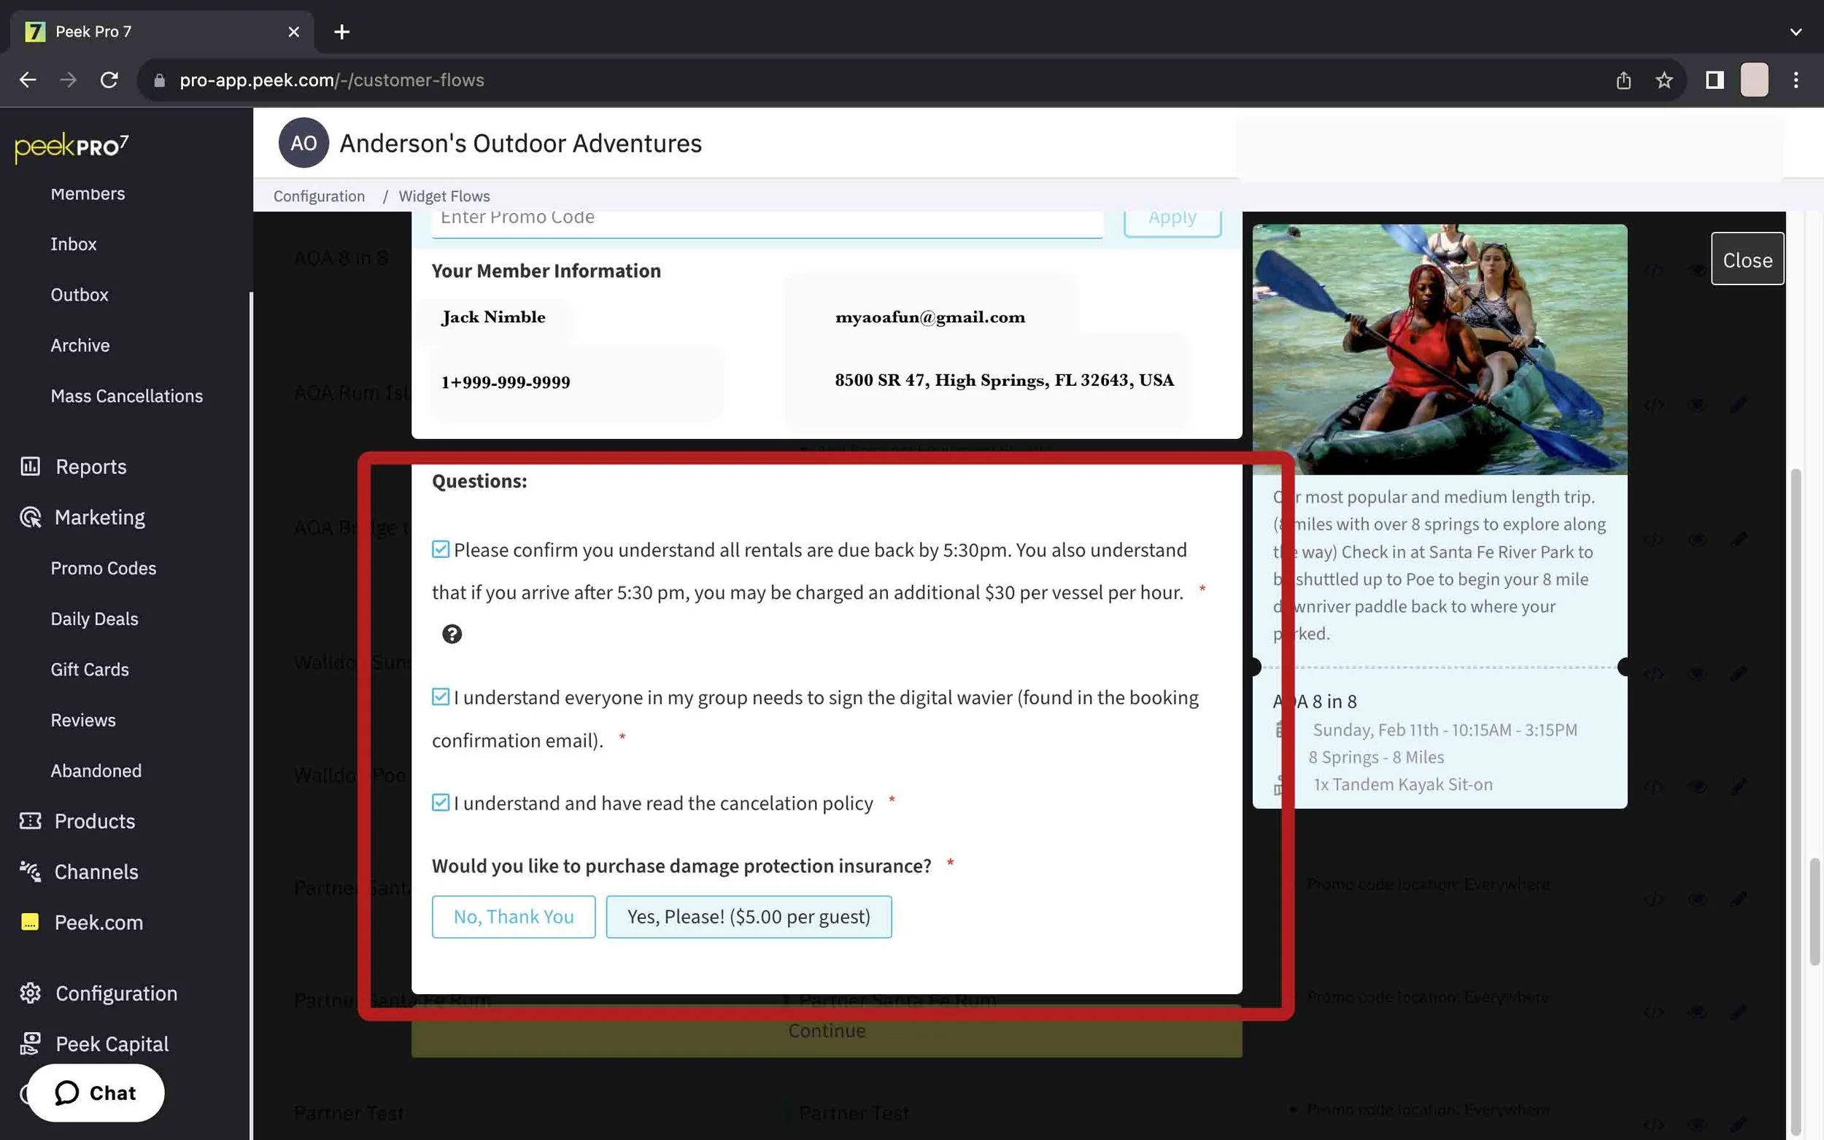Go to Gift Cards menu item
1824x1140 pixels.
(90, 670)
